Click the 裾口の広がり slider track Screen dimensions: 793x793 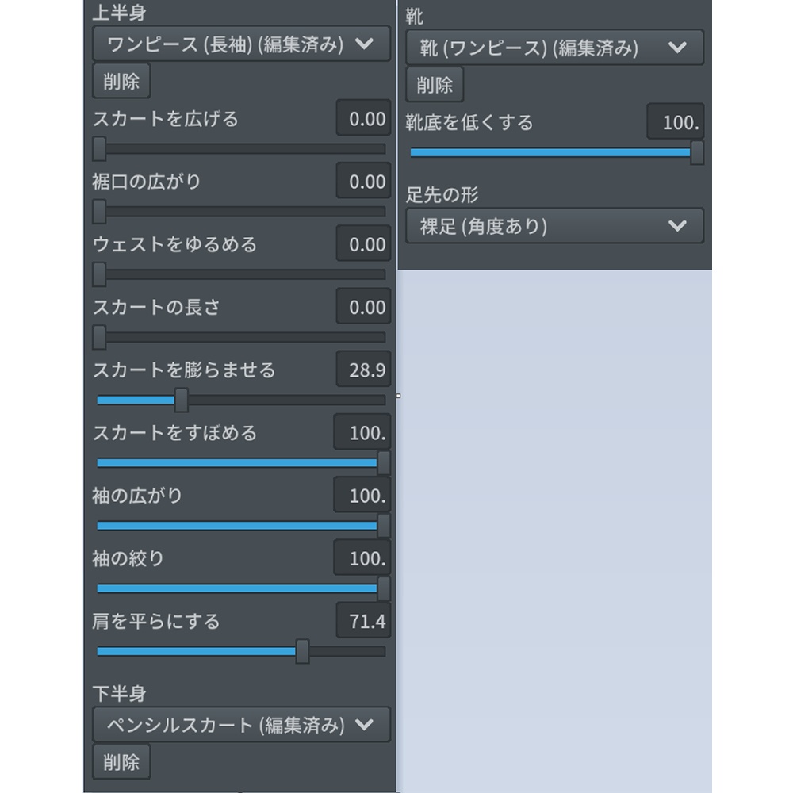click(x=238, y=212)
